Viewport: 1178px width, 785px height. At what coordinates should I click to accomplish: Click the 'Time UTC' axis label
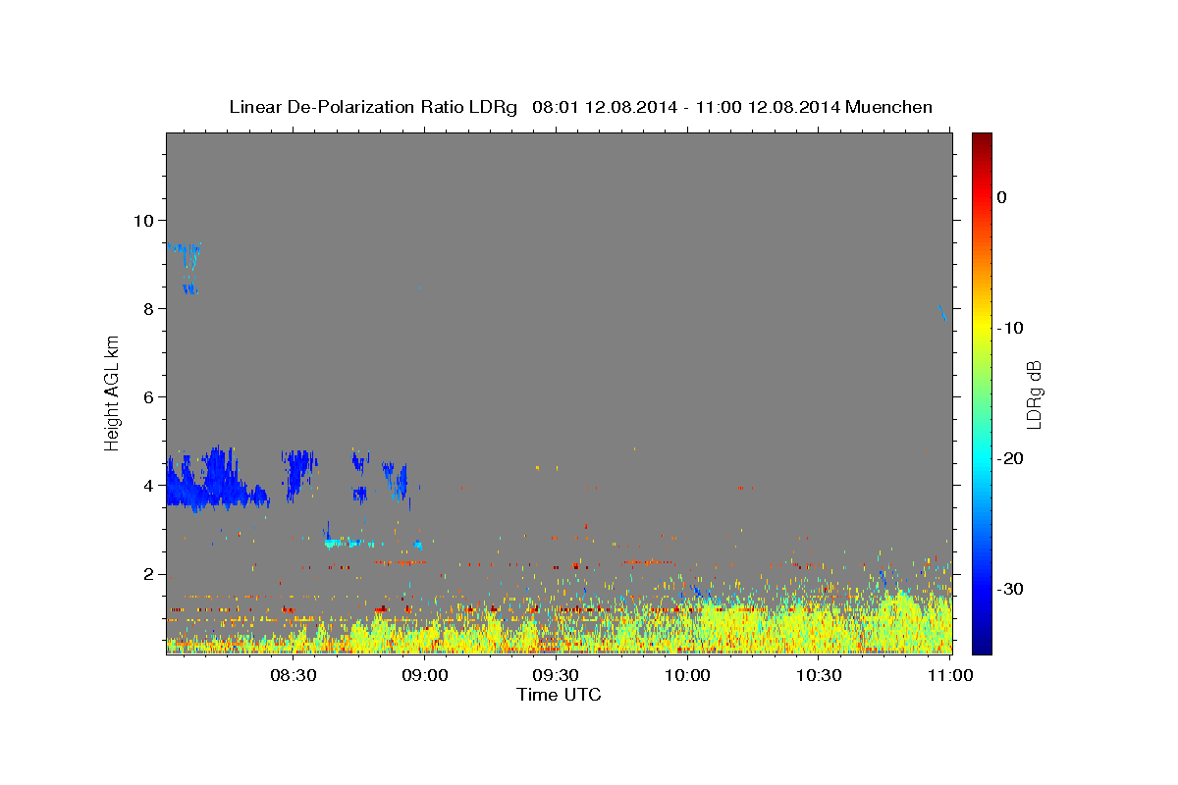559,695
